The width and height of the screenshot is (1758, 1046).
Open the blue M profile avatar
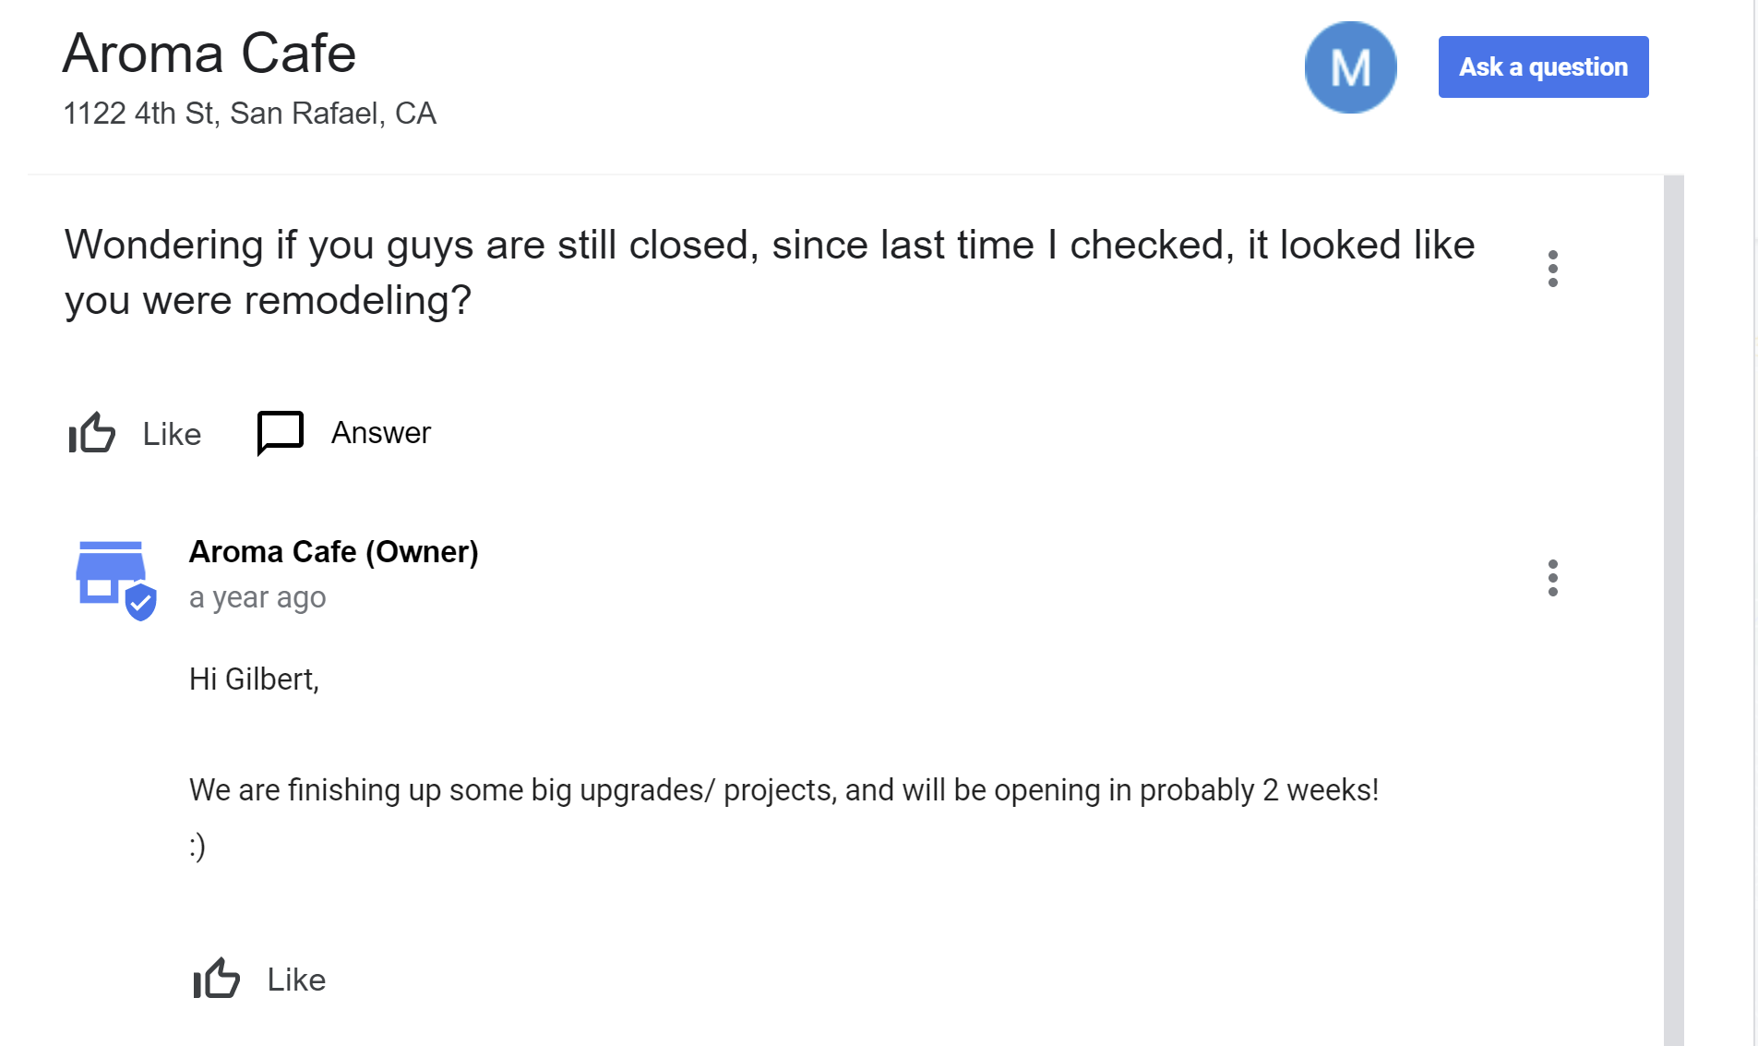[x=1350, y=67]
